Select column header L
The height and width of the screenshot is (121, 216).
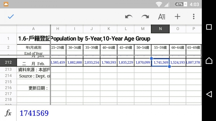pyautogui.click(x=126, y=29)
